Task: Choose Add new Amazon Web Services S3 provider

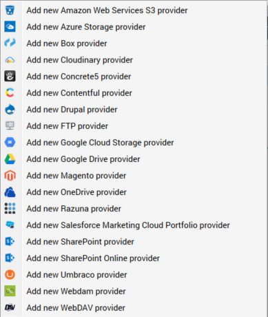Action: (x=134, y=10)
